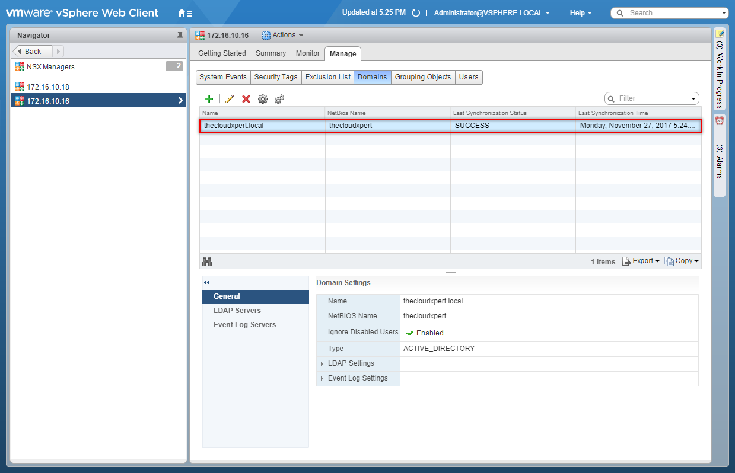735x473 pixels.
Task: Expand the LDAP Settings row
Action: pyautogui.click(x=322, y=363)
